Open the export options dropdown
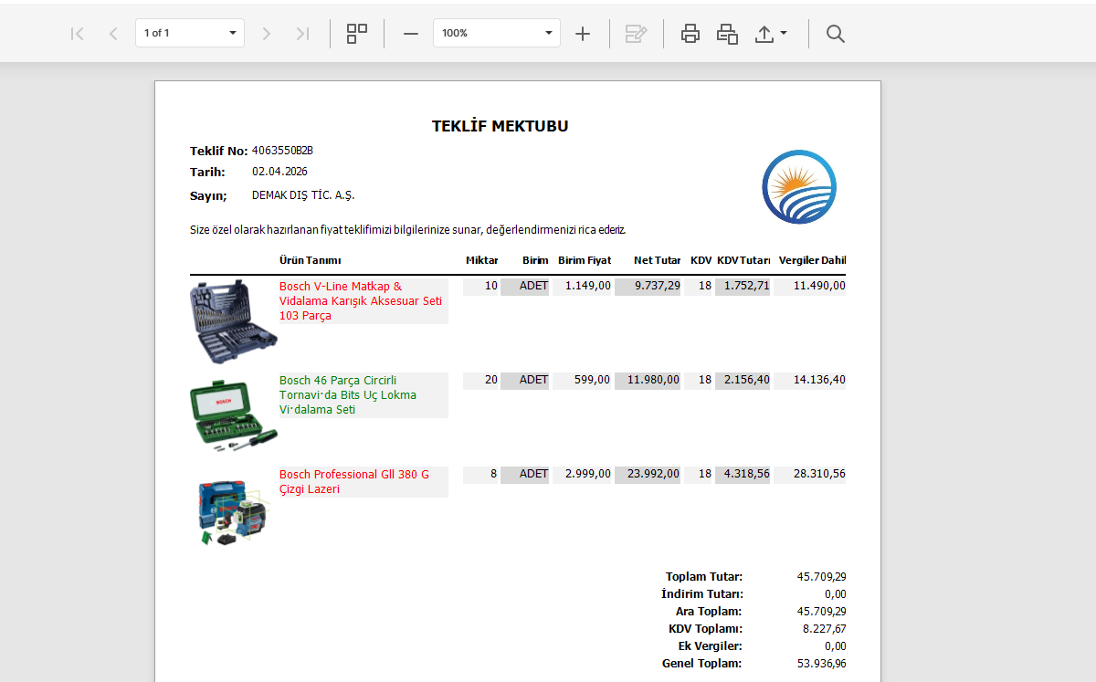 pos(771,34)
